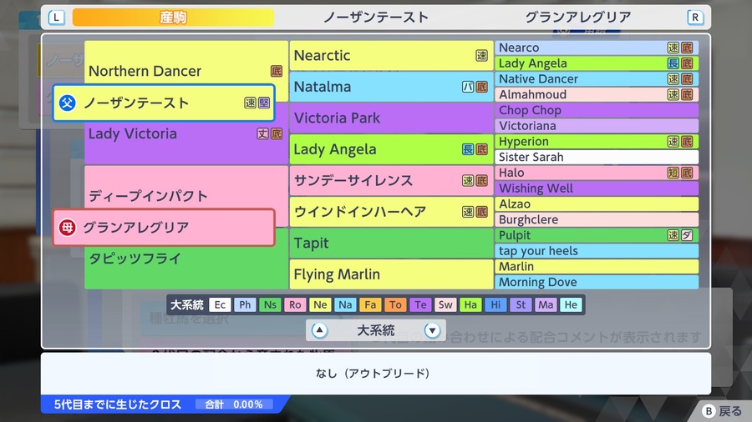Select the Marlin ancestor row
Image resolution: width=752 pixels, height=422 pixels.
pyautogui.click(x=597, y=267)
